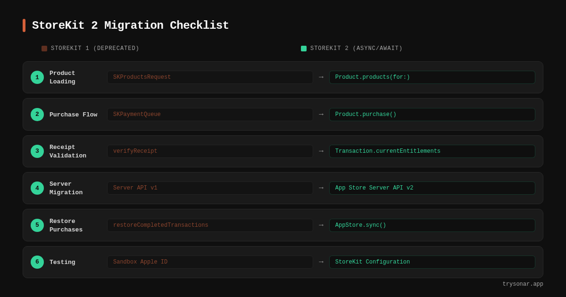
Task: Select the restoreCompletedTransactions code field
Action: pyautogui.click(x=210, y=225)
